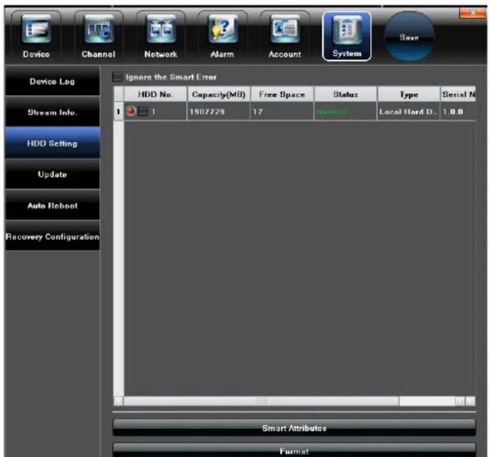The height and width of the screenshot is (457, 489).
Task: Select the Local Hard D.. type cell
Action: coord(408,111)
